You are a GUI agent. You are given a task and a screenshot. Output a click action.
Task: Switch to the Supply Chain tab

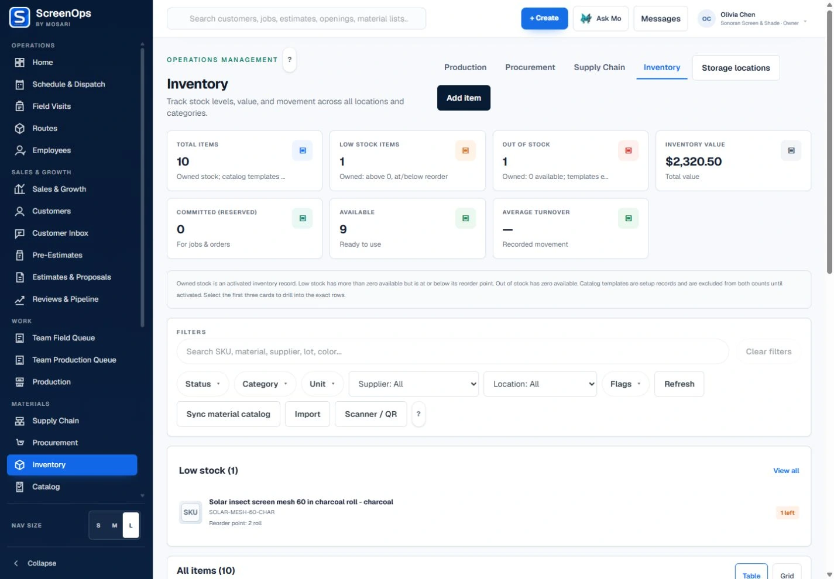pos(599,68)
